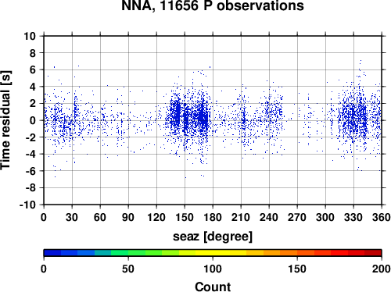The image size is (391, 292).
Task: Click the y-axis tick label -10
Action: [x=27, y=205]
